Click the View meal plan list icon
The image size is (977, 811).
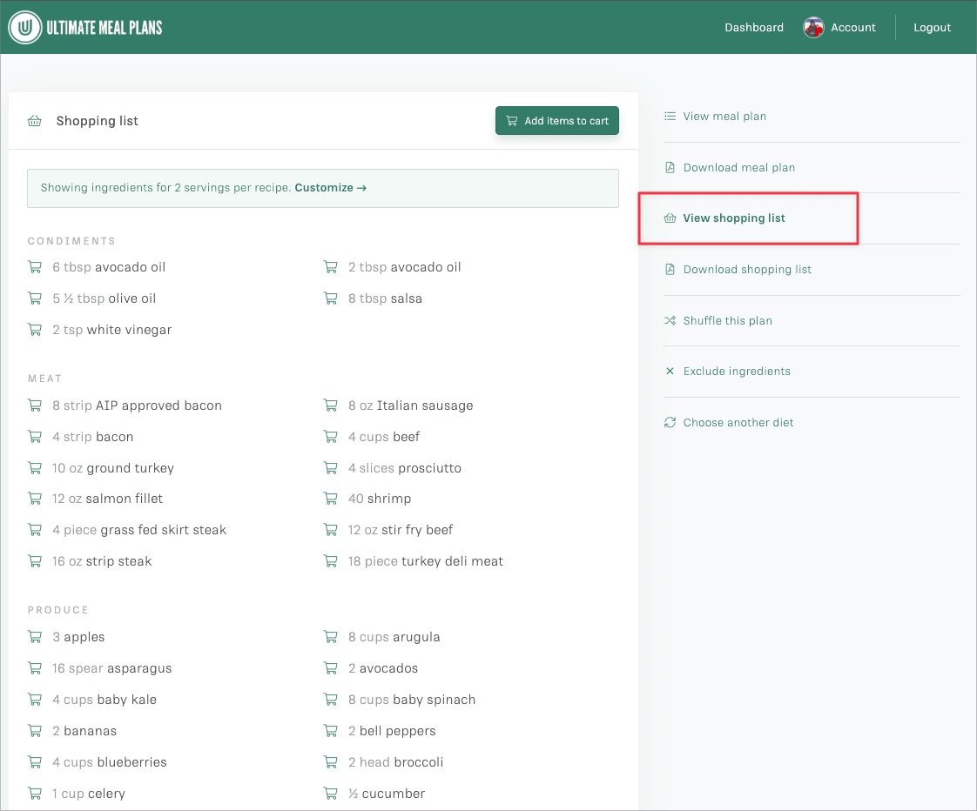coord(670,117)
